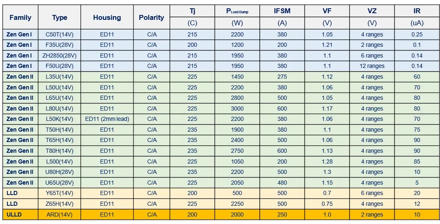
Task: Select the P Load Dump header
Action: (237, 11)
